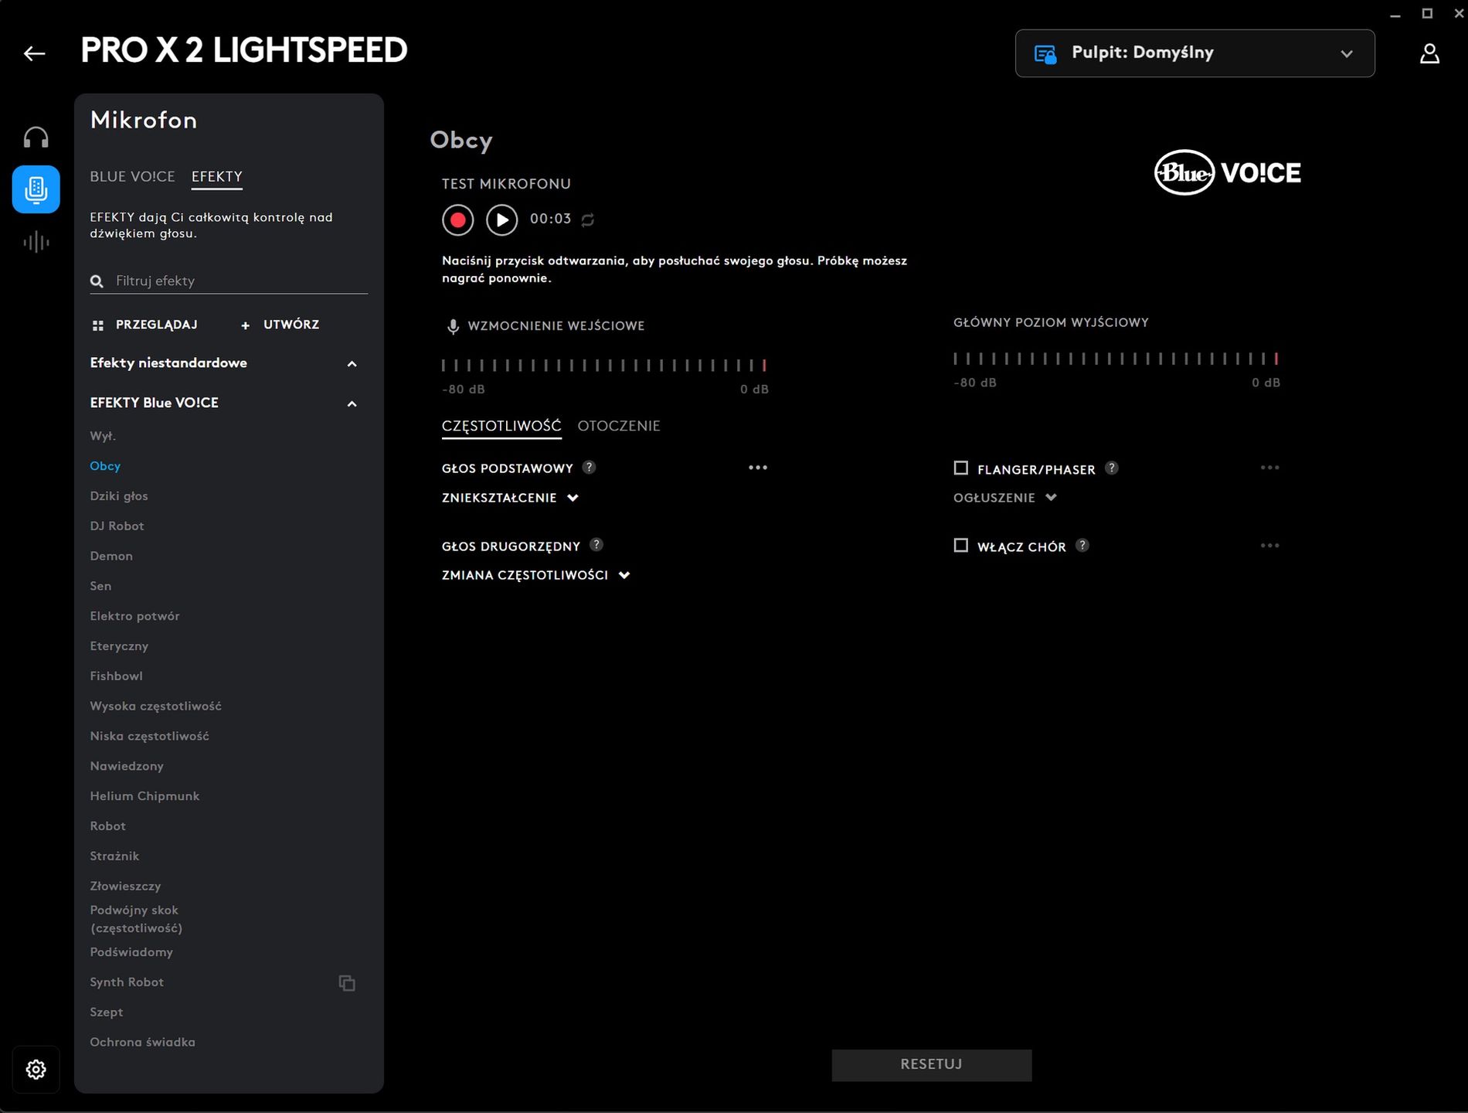1468x1113 pixels.
Task: Select Podwójny skok (częstotliwość) effect
Action: tap(136, 920)
